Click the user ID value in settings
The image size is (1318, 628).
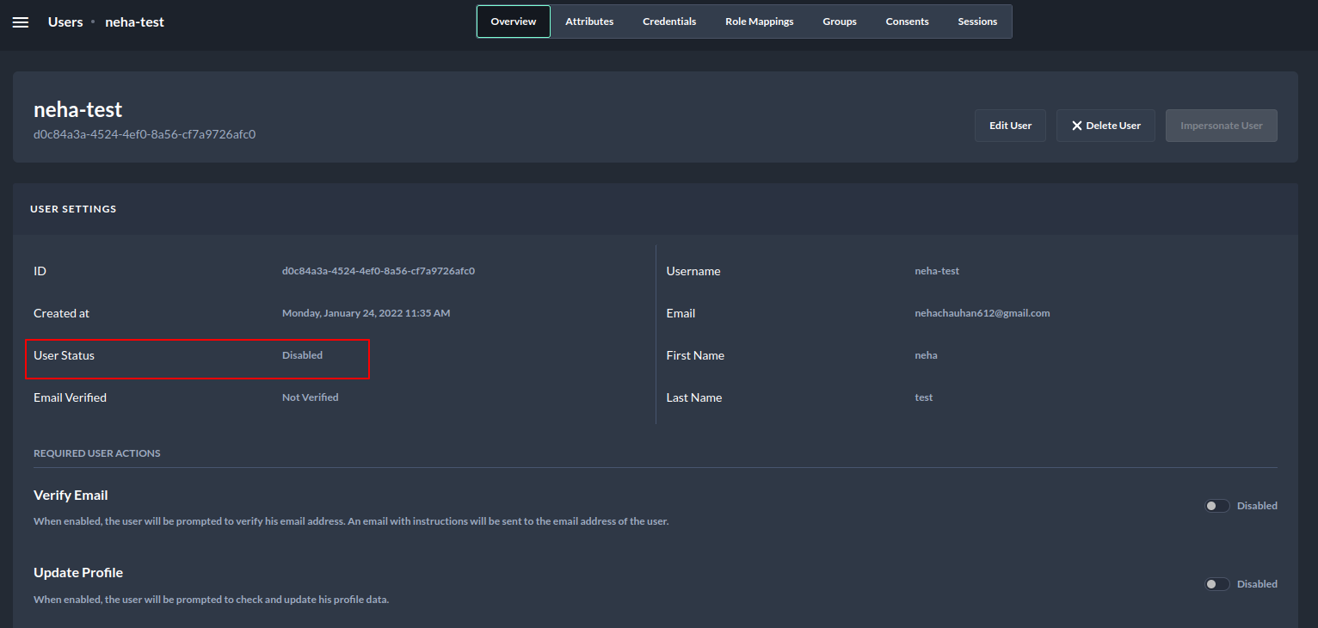[x=379, y=271]
